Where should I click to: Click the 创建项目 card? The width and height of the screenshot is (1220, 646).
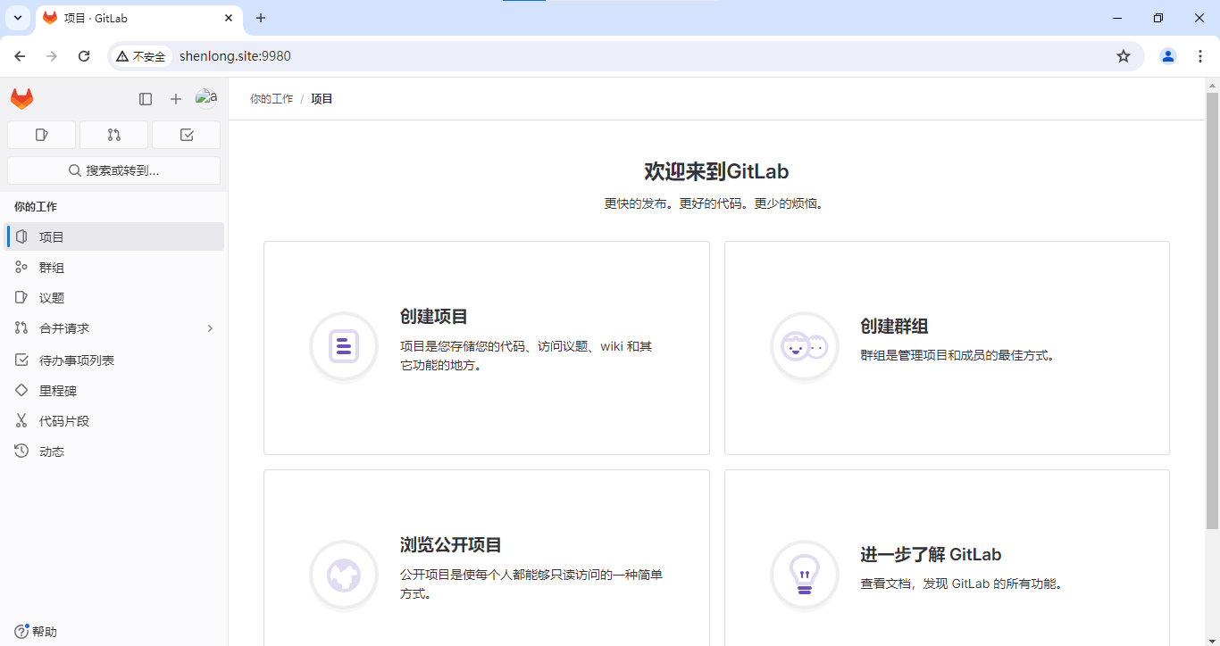coord(486,347)
